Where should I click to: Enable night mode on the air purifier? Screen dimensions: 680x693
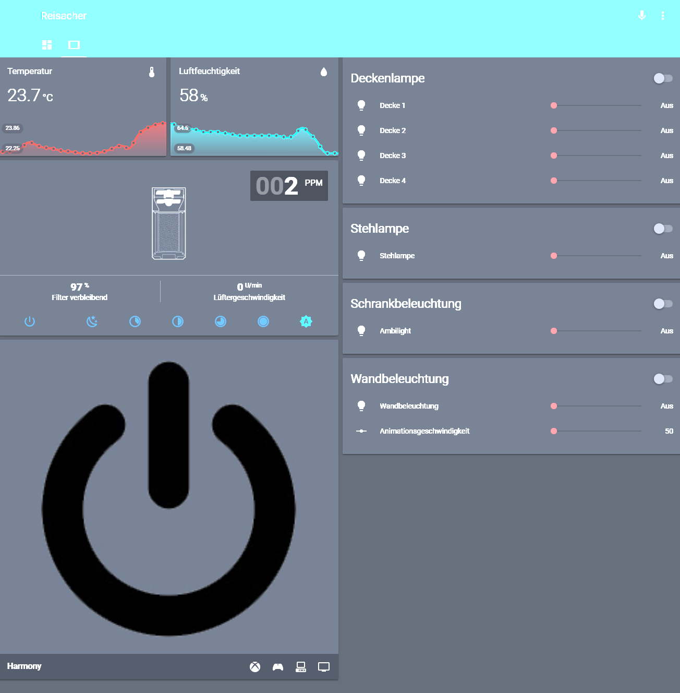tap(92, 321)
